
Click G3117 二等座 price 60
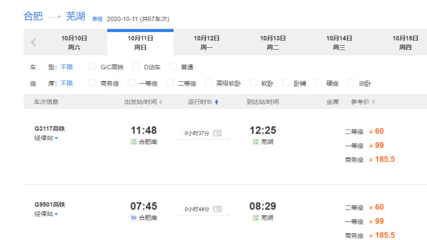coord(379,131)
